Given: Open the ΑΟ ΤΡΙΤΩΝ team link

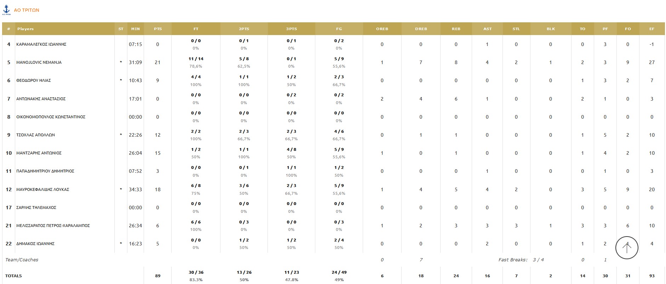Looking at the screenshot, I should tap(27, 10).
